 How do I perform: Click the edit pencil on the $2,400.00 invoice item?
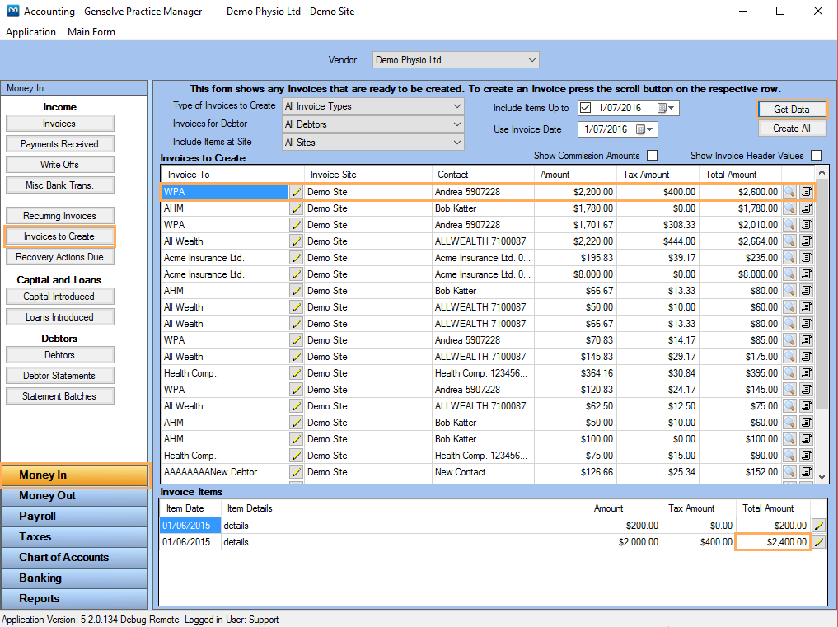819,542
